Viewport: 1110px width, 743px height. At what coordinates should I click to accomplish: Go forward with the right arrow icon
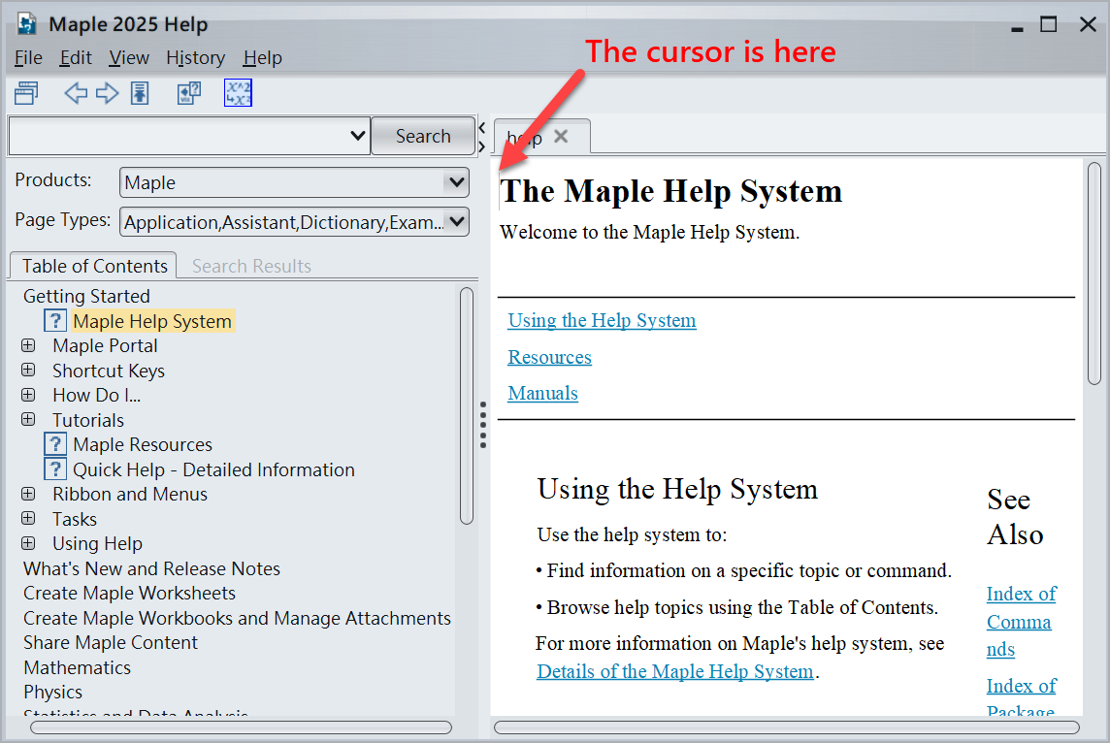coord(107,93)
